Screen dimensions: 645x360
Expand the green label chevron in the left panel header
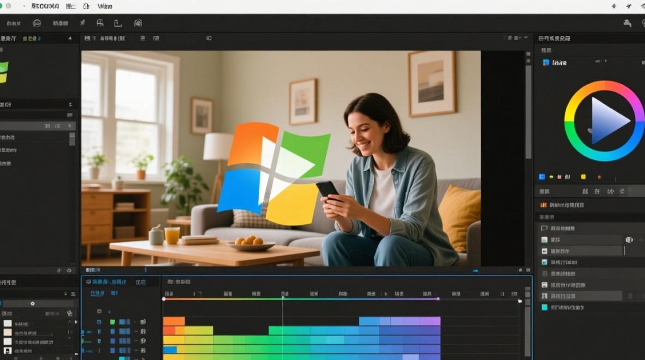[x=39, y=38]
